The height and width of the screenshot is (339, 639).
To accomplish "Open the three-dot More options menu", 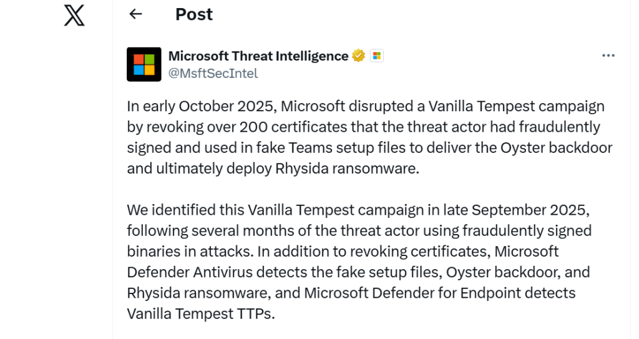I will [608, 56].
